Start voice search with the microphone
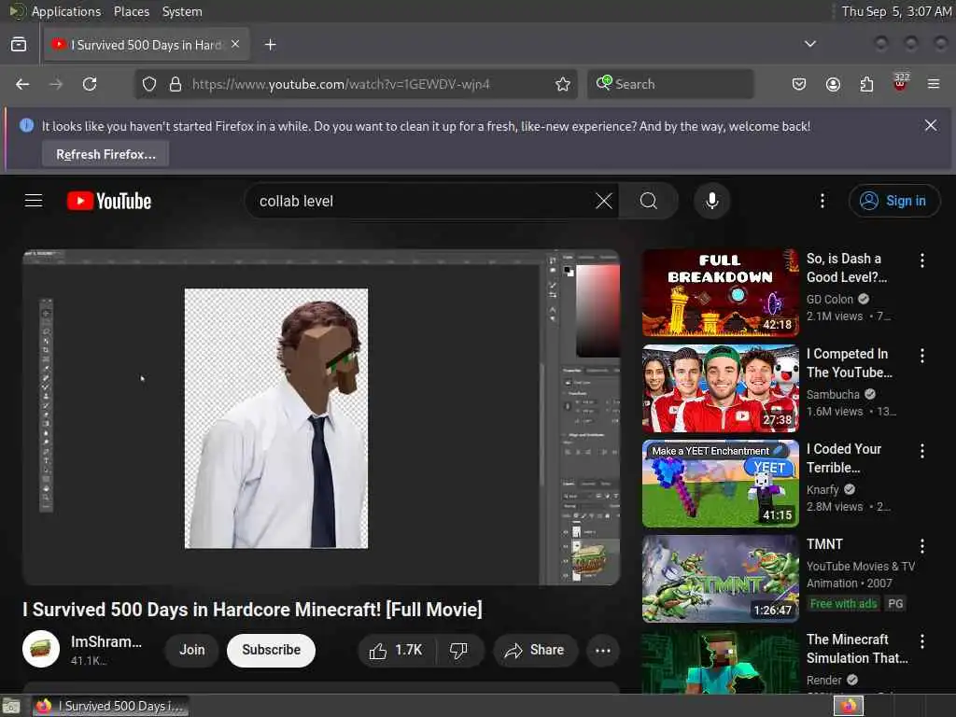This screenshot has height=717, width=956. click(x=711, y=201)
